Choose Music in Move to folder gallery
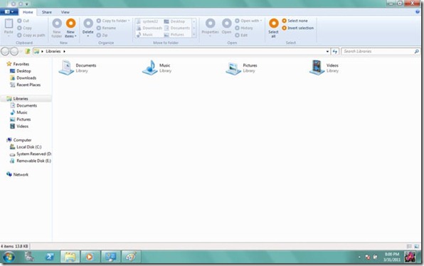424x266 pixels. (145, 35)
